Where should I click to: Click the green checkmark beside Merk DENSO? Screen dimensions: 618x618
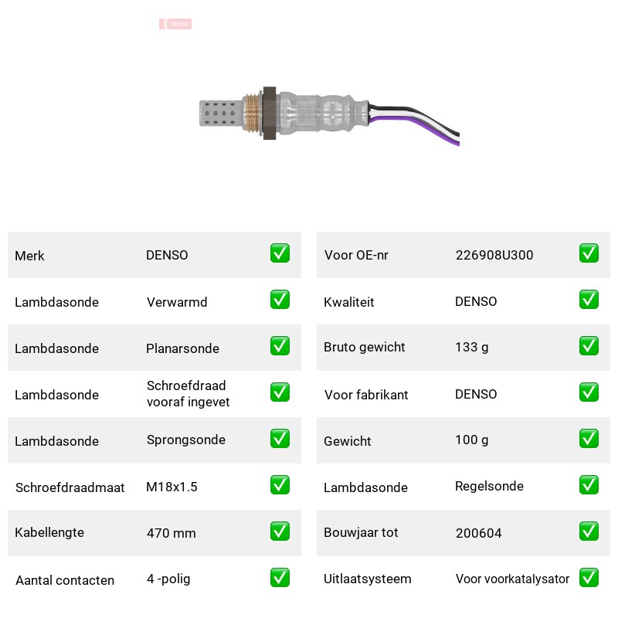280,253
